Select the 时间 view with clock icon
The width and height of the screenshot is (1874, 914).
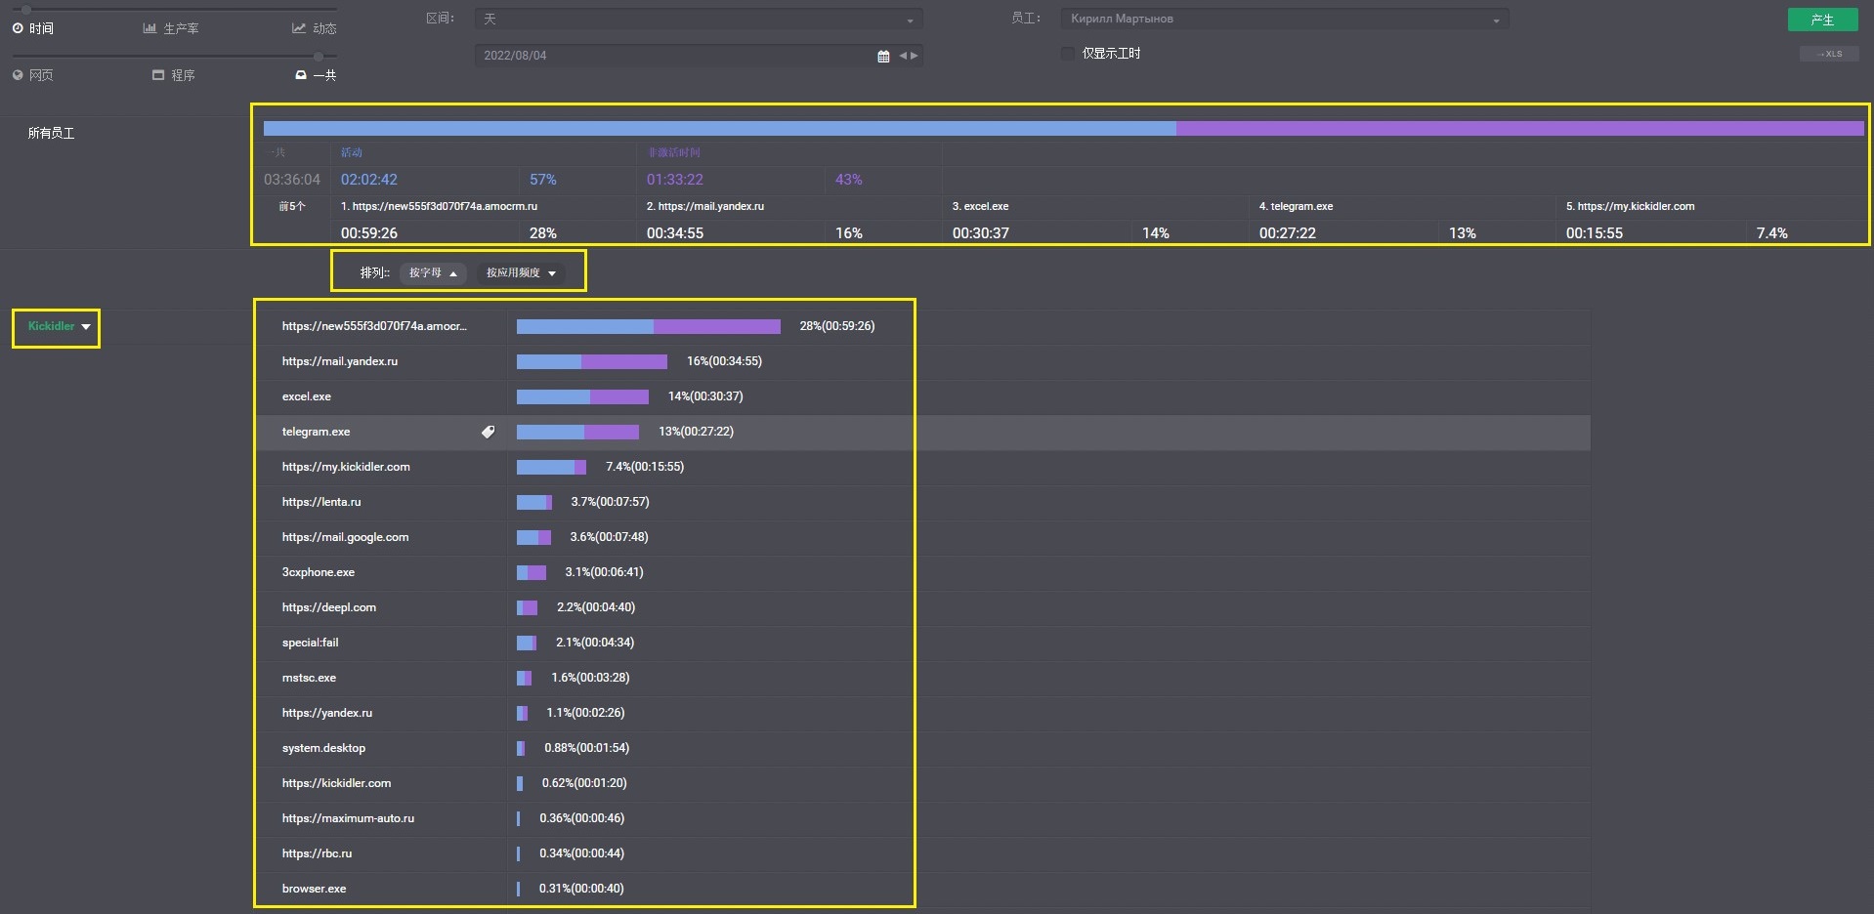click(32, 28)
